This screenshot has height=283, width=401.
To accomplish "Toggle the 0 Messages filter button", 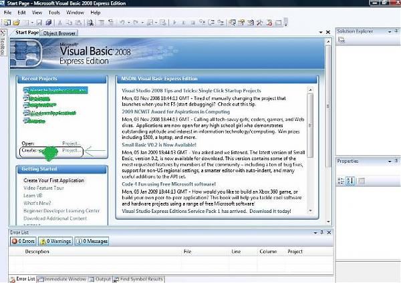I will tap(92, 241).
